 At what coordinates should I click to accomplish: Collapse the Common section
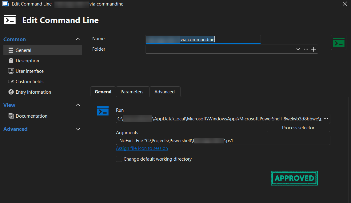78,39
